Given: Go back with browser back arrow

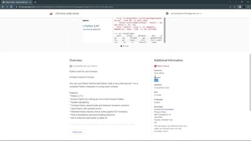Looking at the screenshot, I should (3, 7).
